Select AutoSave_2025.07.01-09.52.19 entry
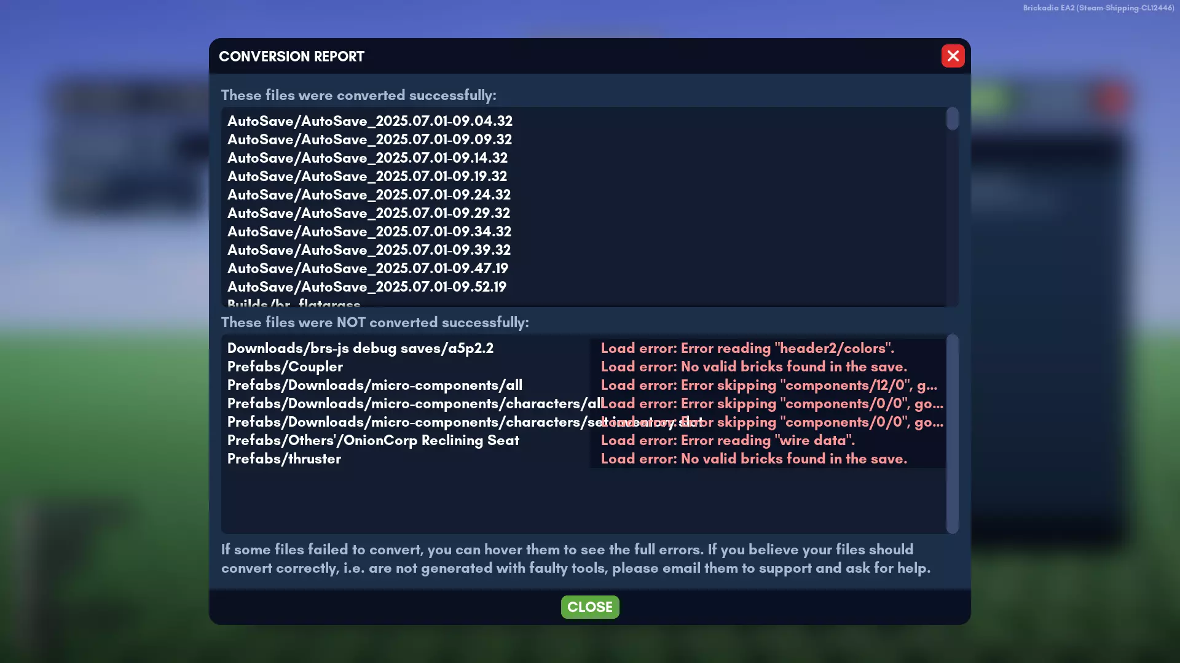 point(367,287)
